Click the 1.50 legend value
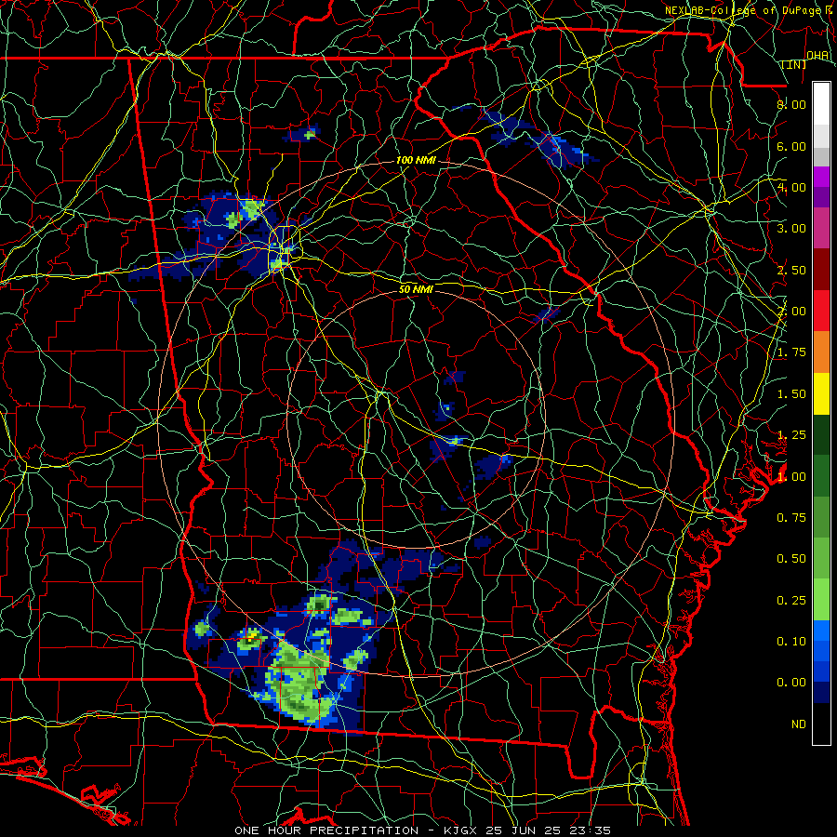Image resolution: width=837 pixels, height=837 pixels. pos(791,394)
